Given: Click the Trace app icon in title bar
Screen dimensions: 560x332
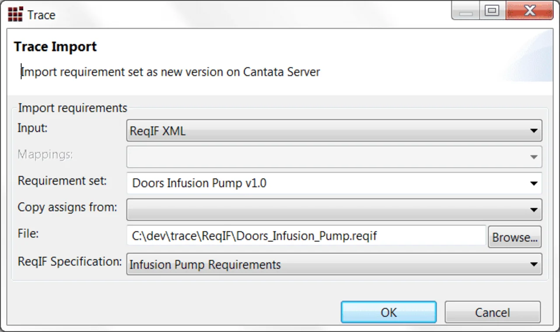Looking at the screenshot, I should point(15,14).
